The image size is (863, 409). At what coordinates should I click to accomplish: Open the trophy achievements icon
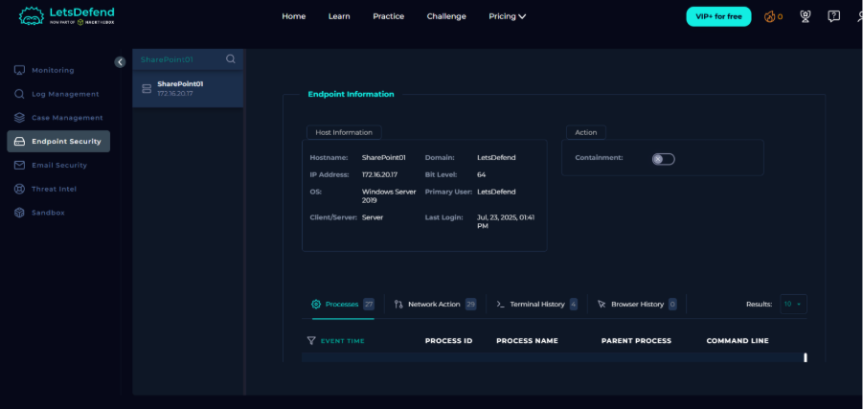tap(806, 16)
